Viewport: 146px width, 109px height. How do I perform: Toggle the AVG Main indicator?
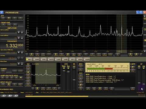[x=64, y=68]
